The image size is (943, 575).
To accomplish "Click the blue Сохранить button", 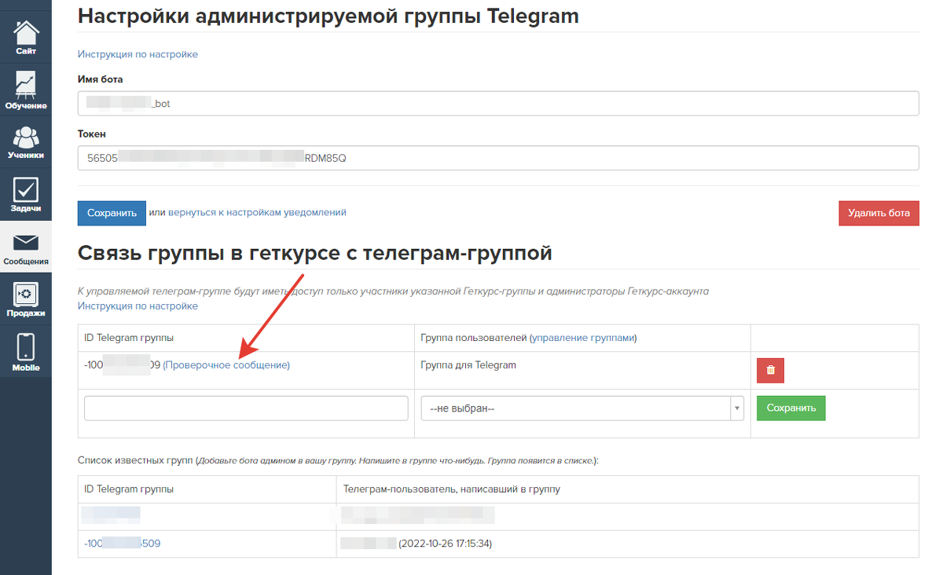I will point(112,213).
